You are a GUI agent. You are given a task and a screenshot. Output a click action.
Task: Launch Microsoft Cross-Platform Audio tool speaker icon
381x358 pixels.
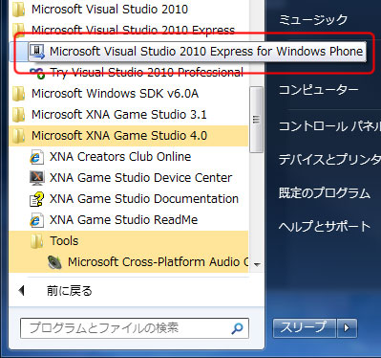54,262
